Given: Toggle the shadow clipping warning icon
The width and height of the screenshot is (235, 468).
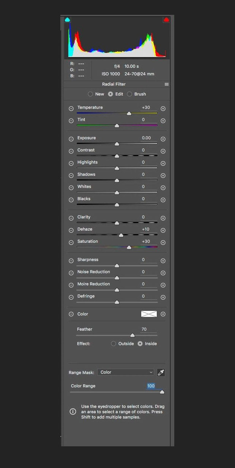Looking at the screenshot, I should click(68, 19).
